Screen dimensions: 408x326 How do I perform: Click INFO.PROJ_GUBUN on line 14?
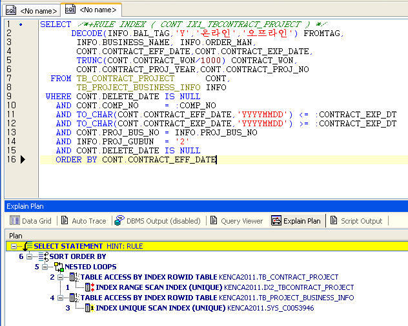click(115, 142)
